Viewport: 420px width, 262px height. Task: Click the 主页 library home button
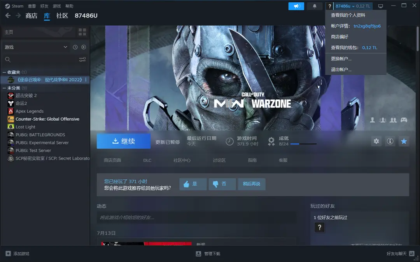coord(39,32)
